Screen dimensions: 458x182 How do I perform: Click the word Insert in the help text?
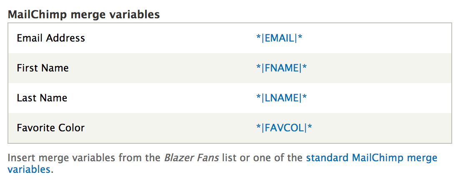pyautogui.click(x=19, y=158)
